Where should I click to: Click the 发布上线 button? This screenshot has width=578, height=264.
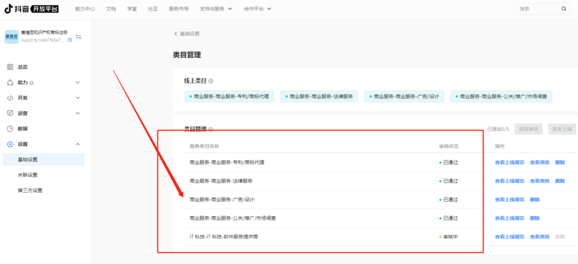click(562, 129)
